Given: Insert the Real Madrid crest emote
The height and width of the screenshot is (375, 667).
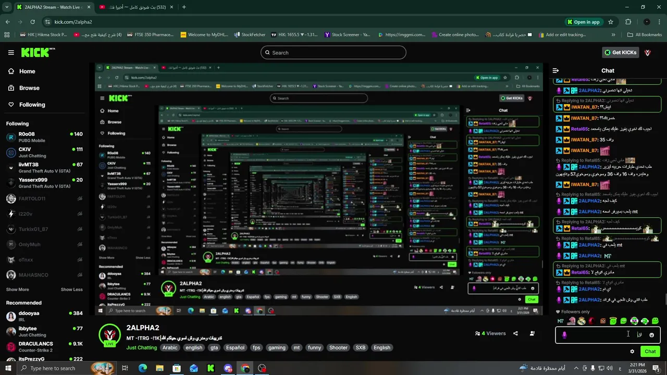Looking at the screenshot, I should click(582, 321).
